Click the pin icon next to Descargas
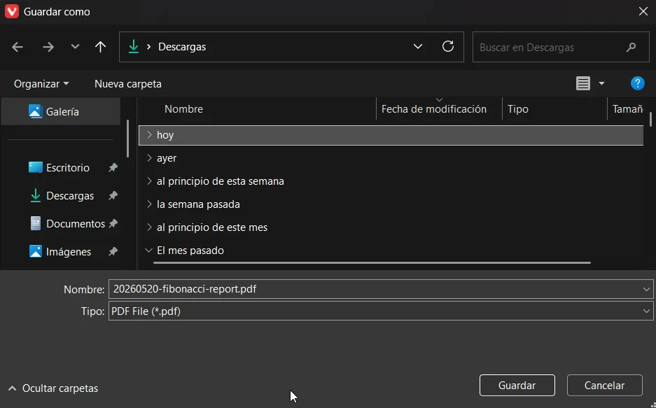This screenshot has width=656, height=408. pyautogui.click(x=113, y=196)
